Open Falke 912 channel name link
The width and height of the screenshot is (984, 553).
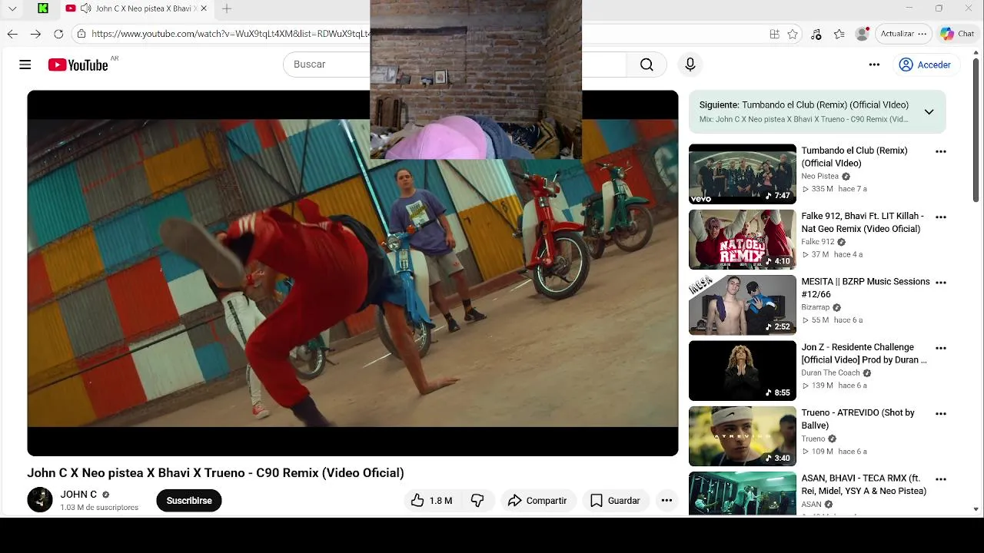tap(818, 242)
